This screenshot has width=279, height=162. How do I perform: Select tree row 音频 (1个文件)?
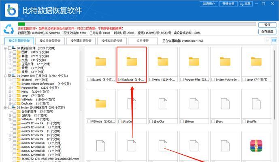[33, 68]
